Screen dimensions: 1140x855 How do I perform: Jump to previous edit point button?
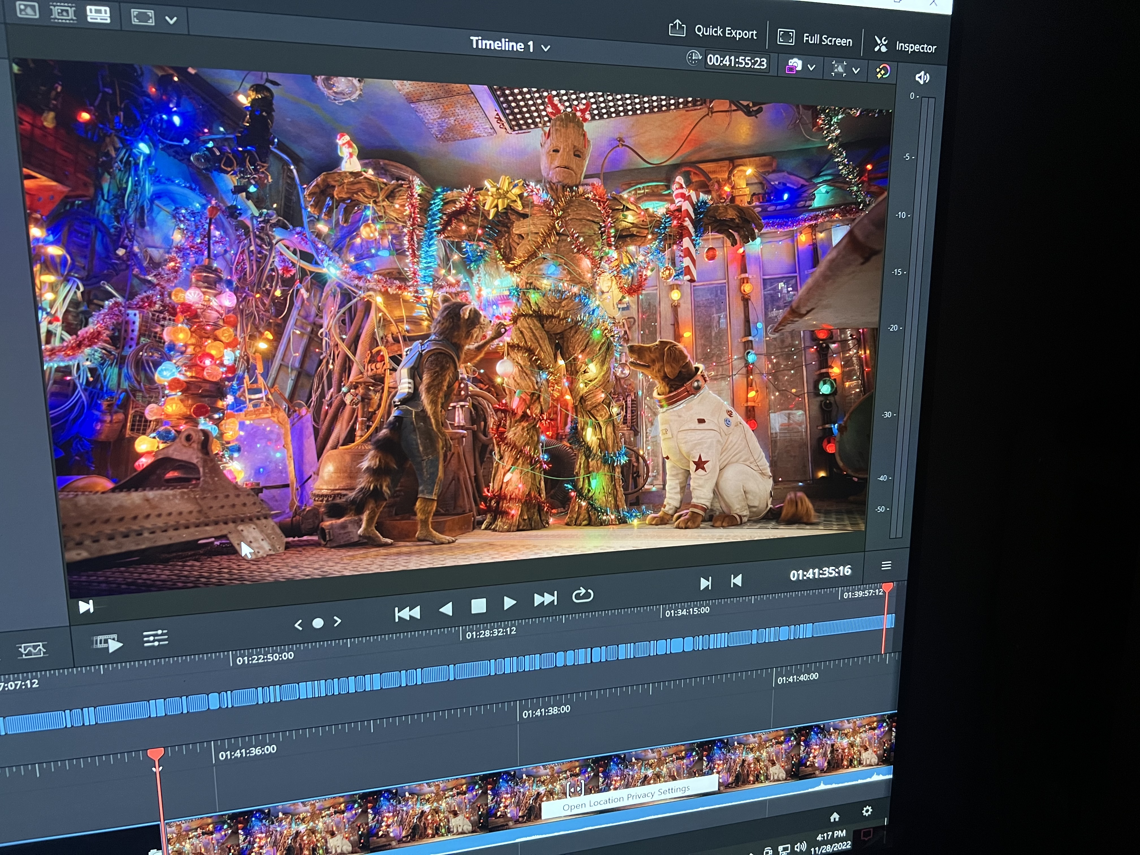pos(737,581)
